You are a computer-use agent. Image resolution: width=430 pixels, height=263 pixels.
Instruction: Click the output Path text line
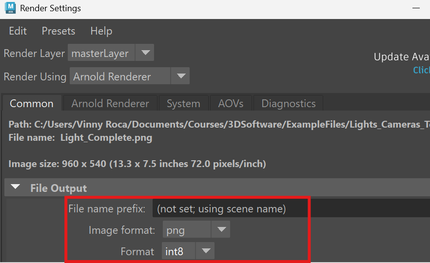215,125
